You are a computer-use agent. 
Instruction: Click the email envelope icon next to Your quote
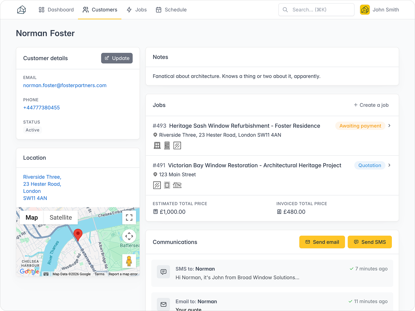tap(163, 304)
